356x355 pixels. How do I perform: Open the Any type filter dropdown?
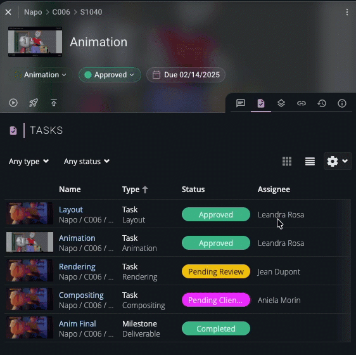coord(29,162)
